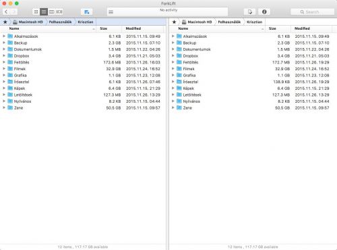Screen dimensions: 337x250
Task: Go forward with the toolbar forward arrow
Action: click(13, 11)
